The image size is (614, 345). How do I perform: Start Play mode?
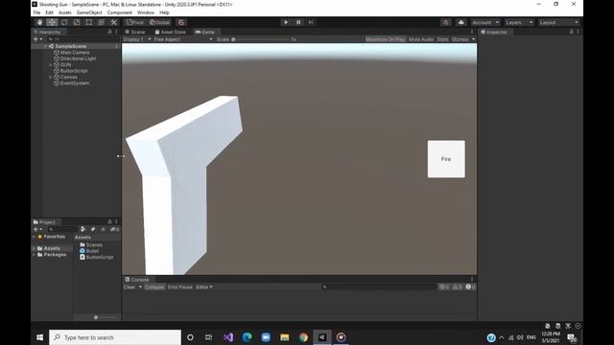pyautogui.click(x=286, y=22)
